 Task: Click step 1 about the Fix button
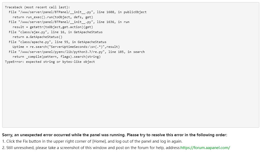[x=92, y=141]
